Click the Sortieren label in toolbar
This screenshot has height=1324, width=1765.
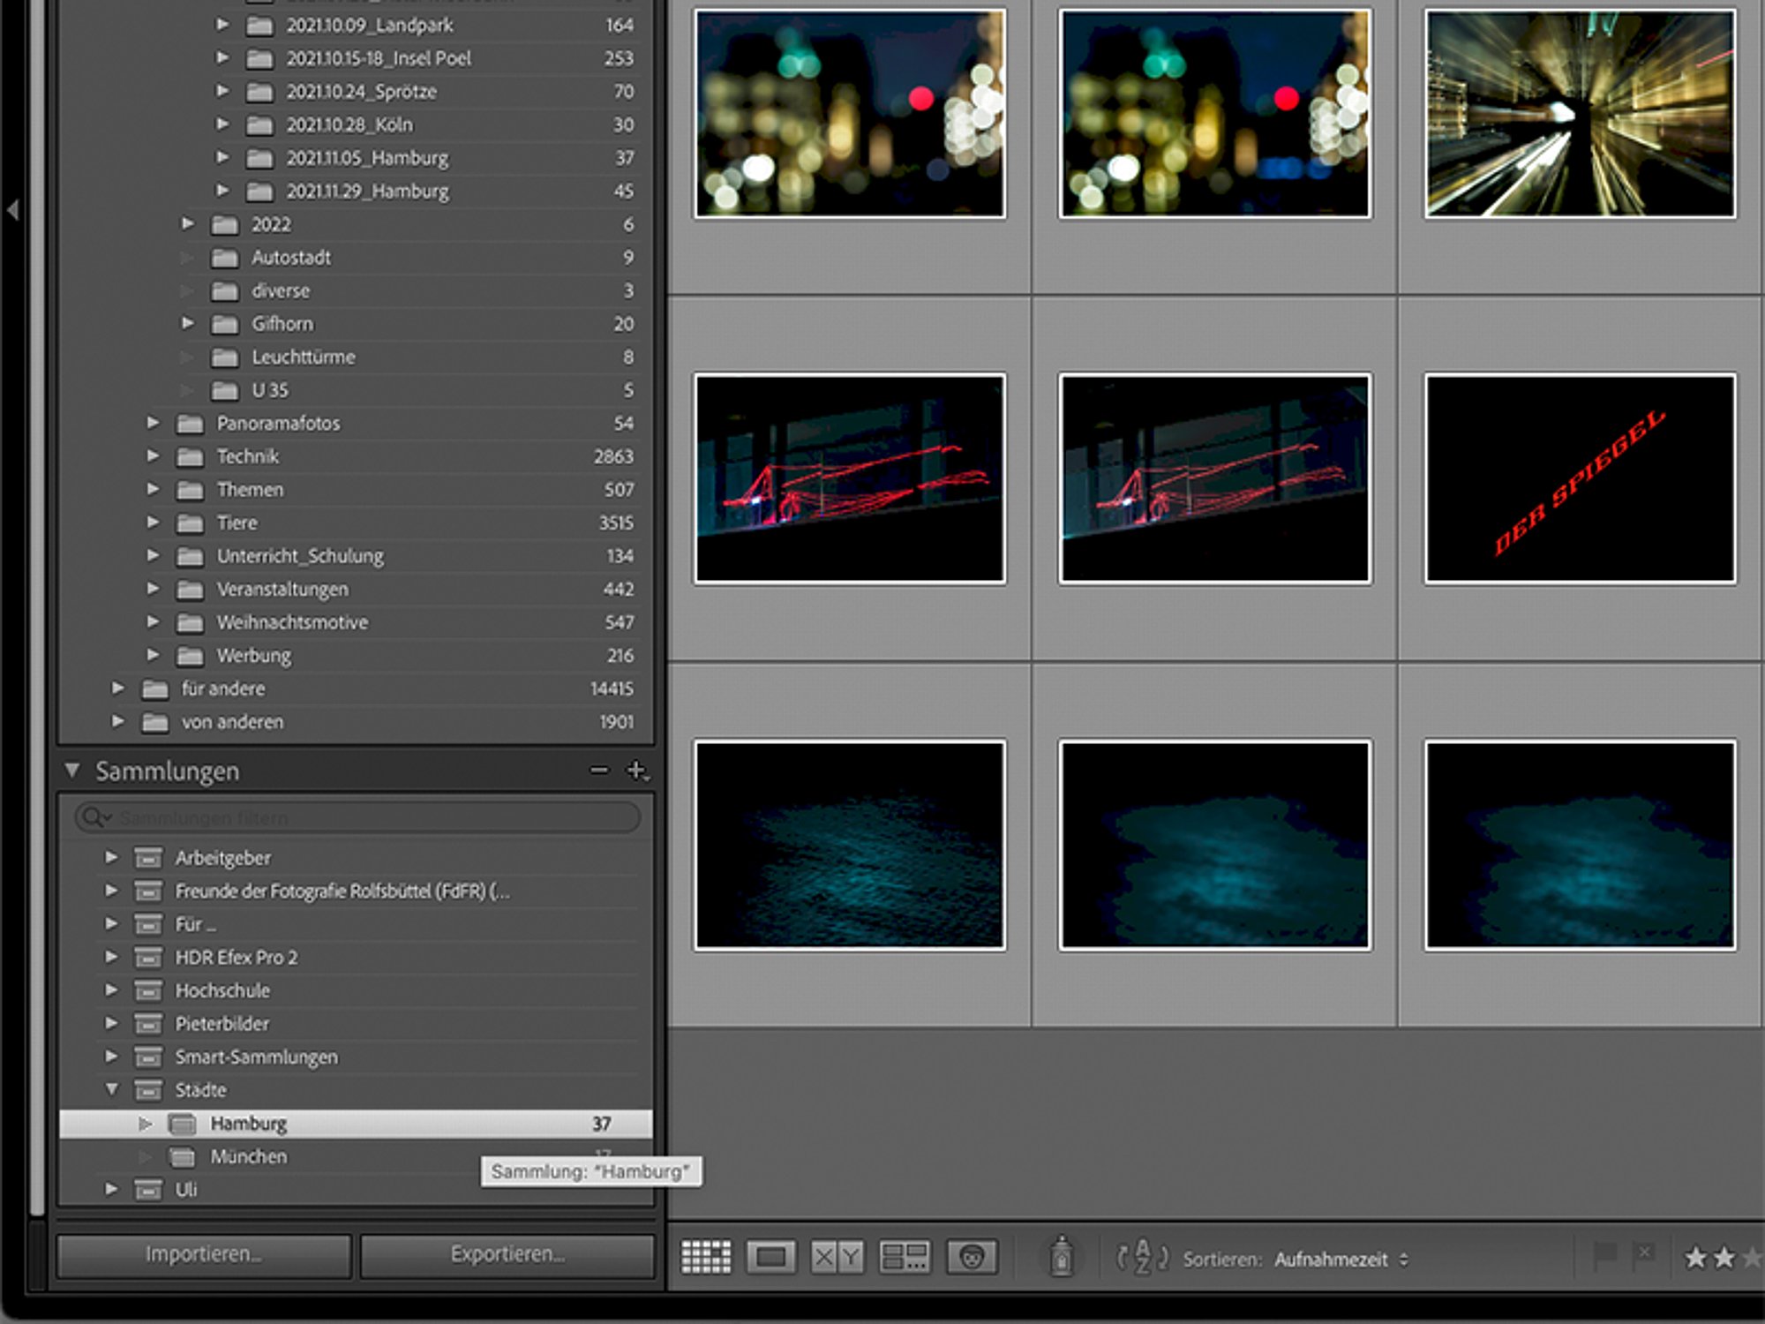tap(1222, 1260)
